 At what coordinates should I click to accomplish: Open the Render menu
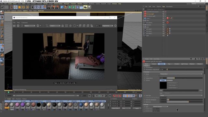(x=45, y=4)
